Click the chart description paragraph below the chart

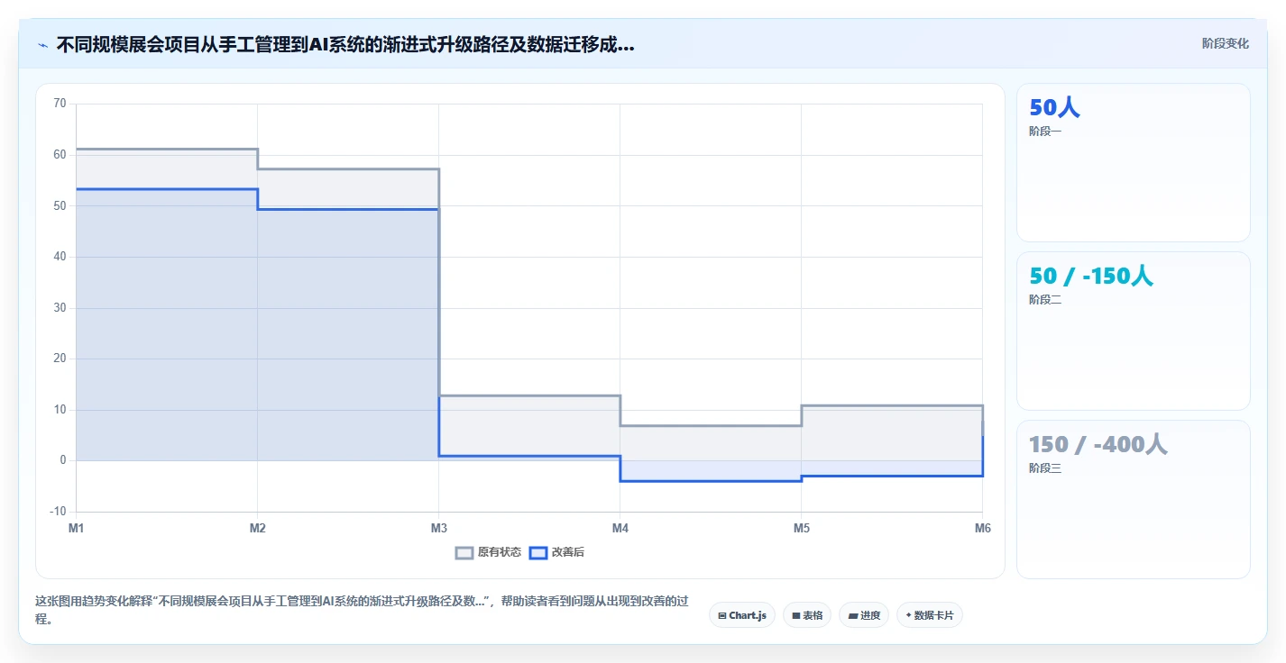coord(362,611)
